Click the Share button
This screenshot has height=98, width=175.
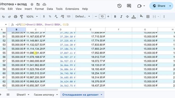point(159,6)
